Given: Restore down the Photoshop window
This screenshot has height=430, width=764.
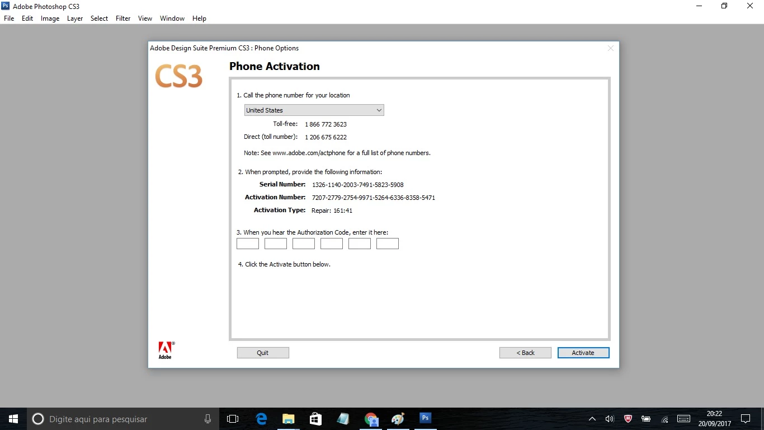Looking at the screenshot, I should pos(724,6).
